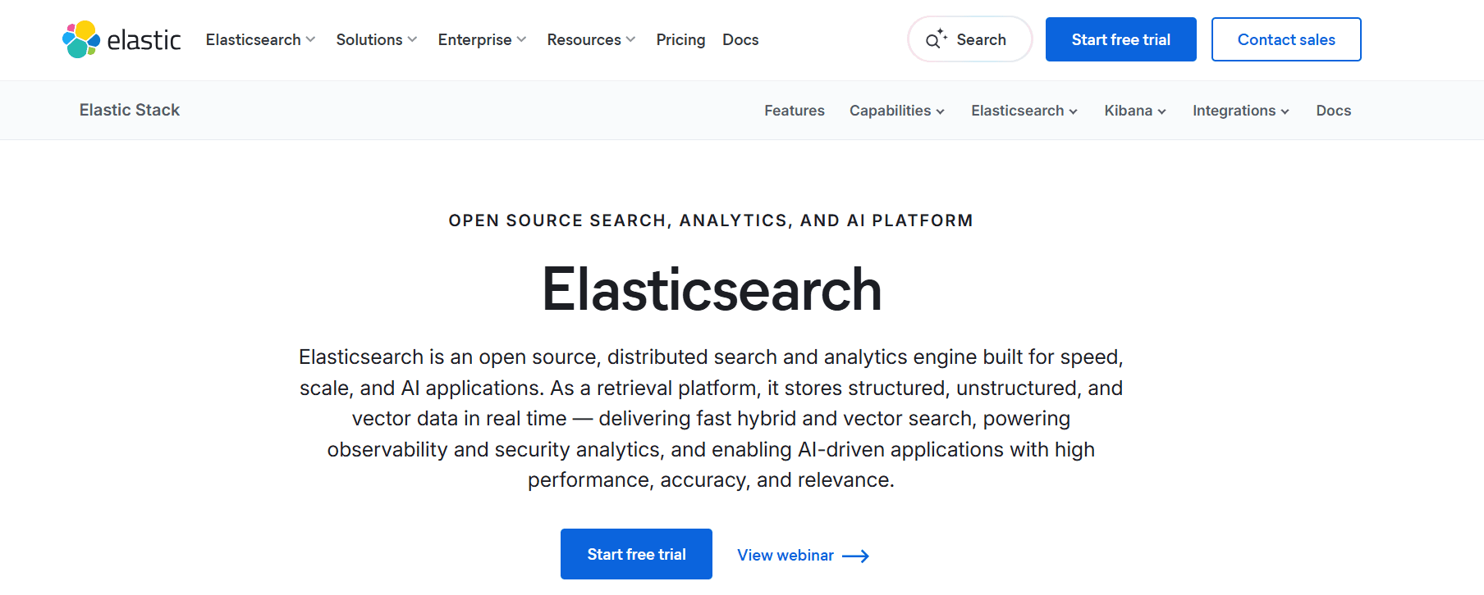Expand the Resources menu chevron
The width and height of the screenshot is (1484, 595).
coord(630,39)
